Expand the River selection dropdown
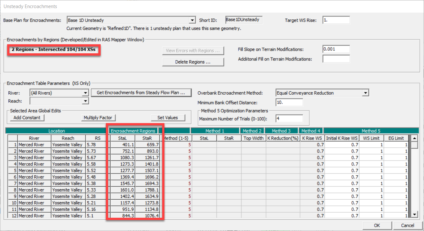 85,93
